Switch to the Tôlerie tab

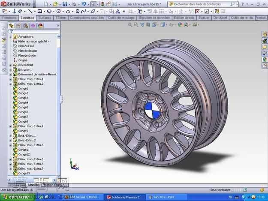61,18
